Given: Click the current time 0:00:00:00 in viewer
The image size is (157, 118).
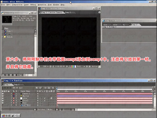Looking at the screenshot, I should pos(60,67).
